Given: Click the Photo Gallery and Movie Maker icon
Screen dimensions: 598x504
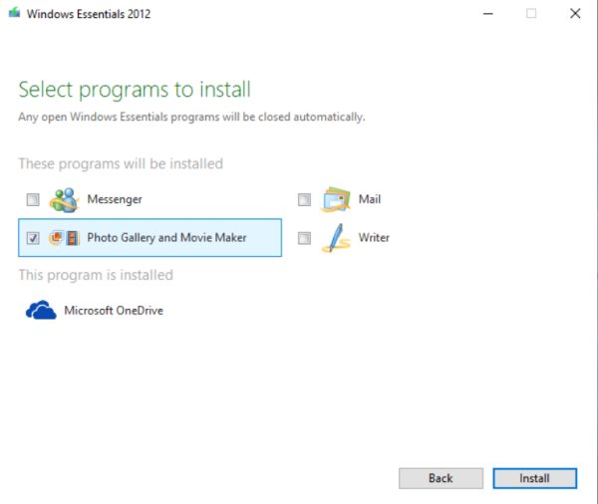Looking at the screenshot, I should (64, 238).
